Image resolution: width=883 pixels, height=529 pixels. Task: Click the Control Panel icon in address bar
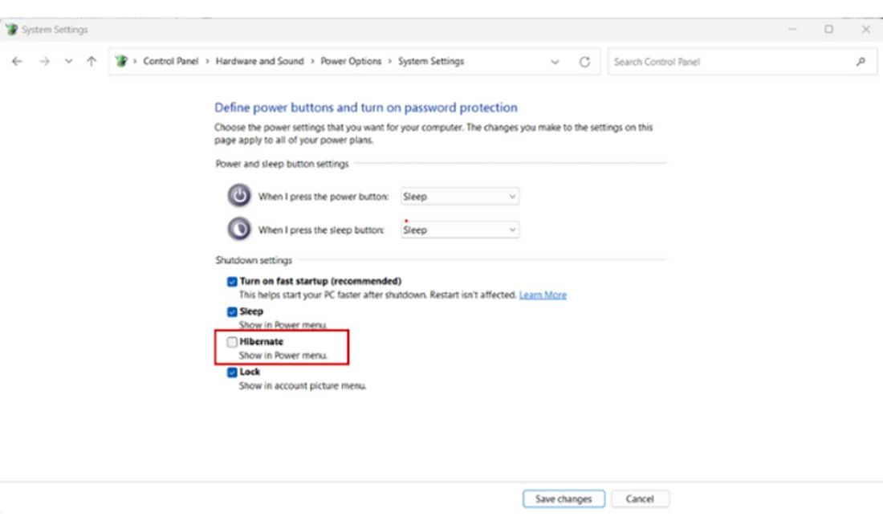pos(122,62)
